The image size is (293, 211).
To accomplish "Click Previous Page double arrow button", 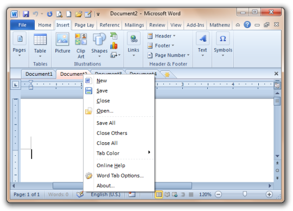I will click(277, 163).
